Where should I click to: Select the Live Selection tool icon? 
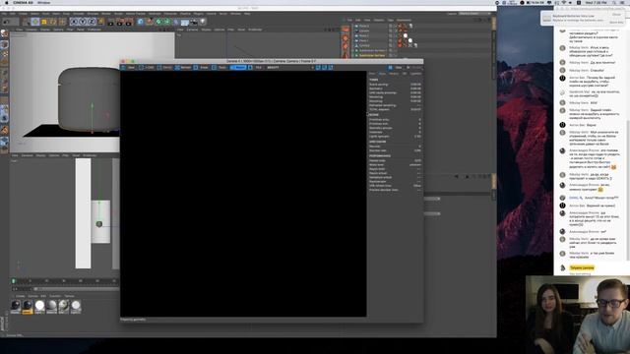pyautogui.click(x=27, y=22)
